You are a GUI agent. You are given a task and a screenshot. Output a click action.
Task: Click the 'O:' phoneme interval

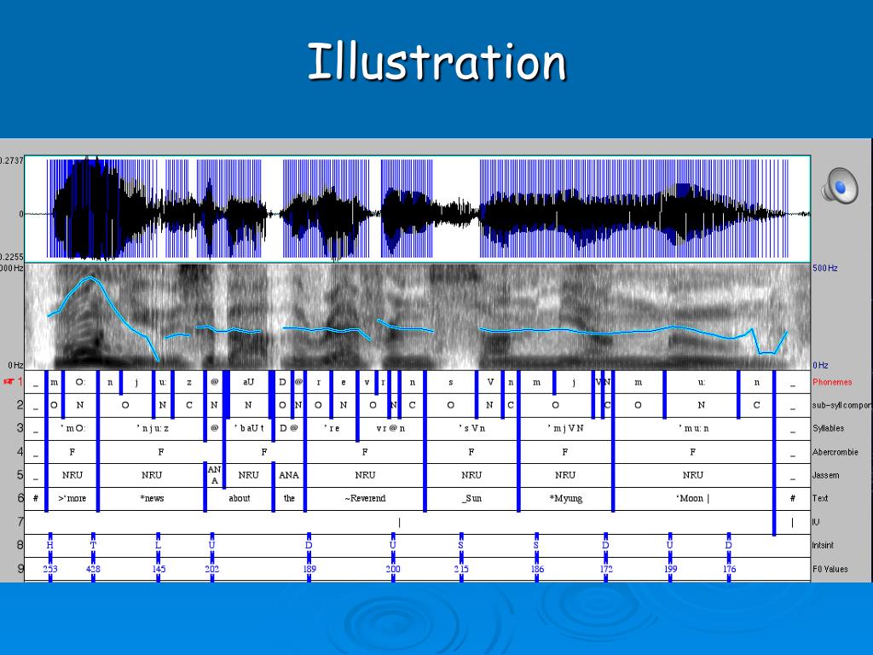(80, 382)
